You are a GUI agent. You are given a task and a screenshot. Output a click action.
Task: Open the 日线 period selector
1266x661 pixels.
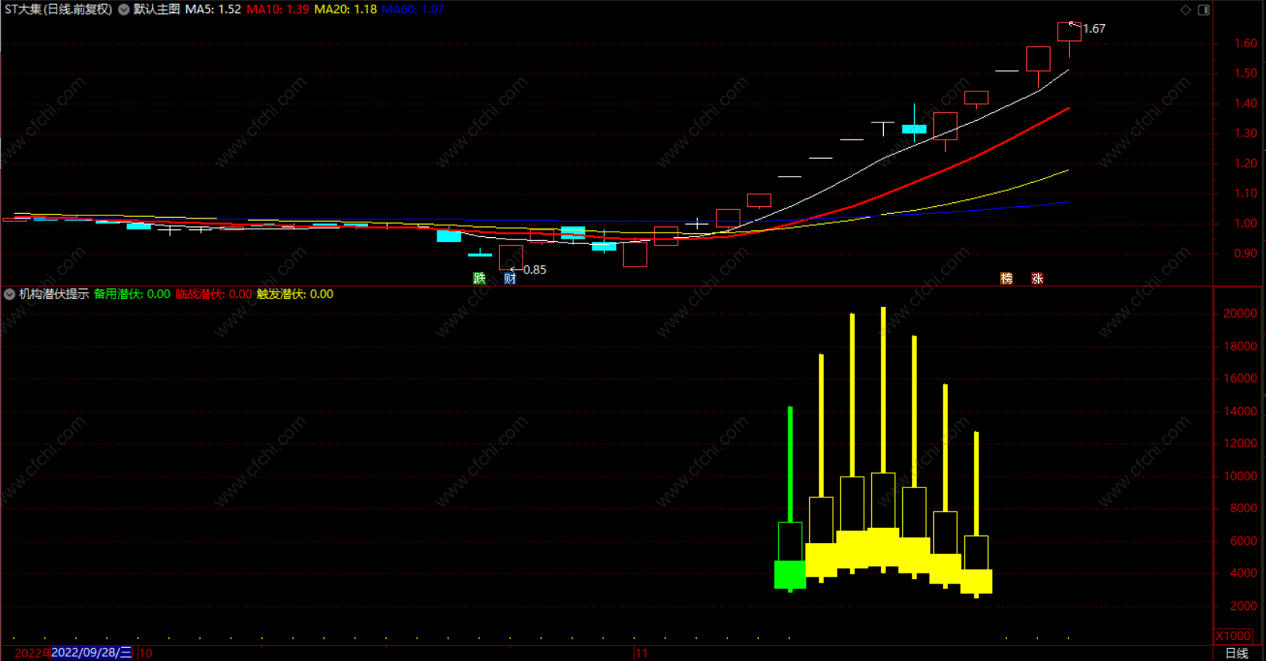tap(1237, 653)
